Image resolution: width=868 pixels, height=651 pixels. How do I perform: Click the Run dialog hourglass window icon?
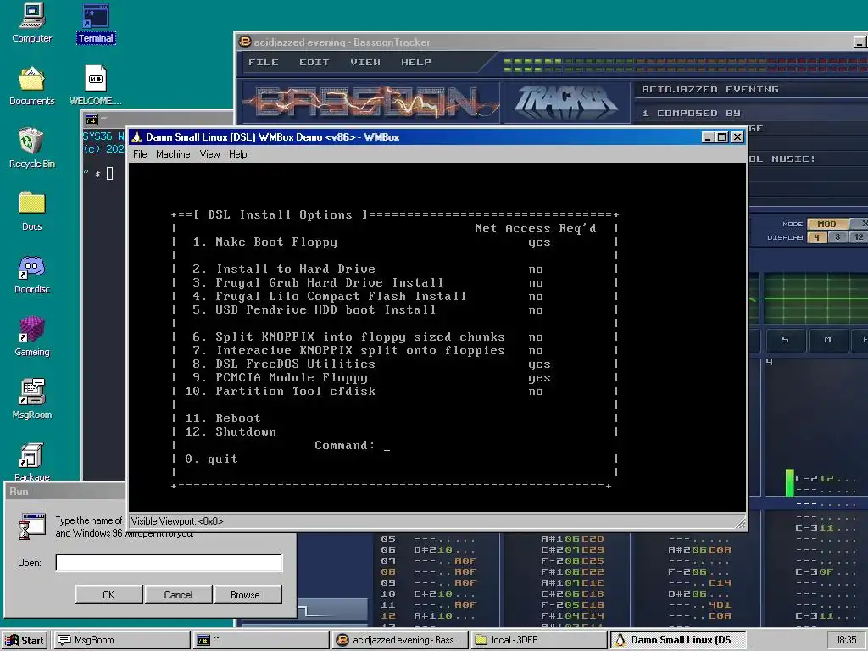click(32, 526)
